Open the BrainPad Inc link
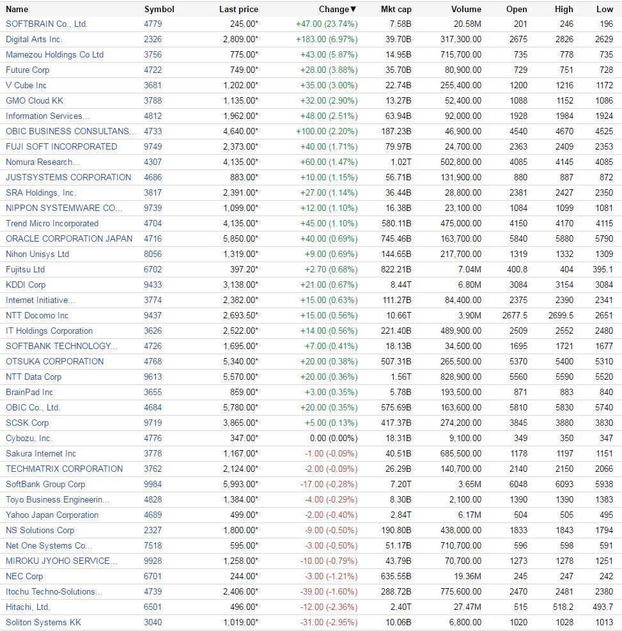The width and height of the screenshot is (622, 631). pos(29,392)
